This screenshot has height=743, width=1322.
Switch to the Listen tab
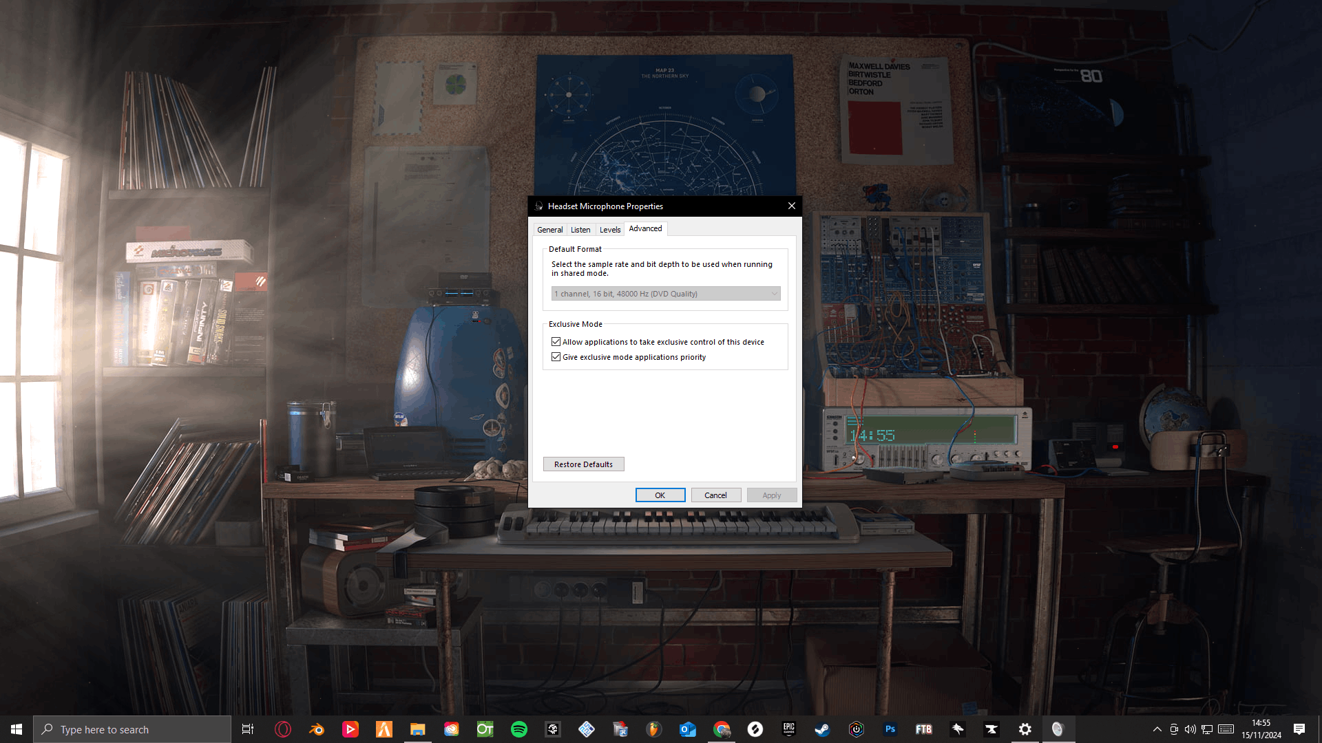tap(580, 230)
